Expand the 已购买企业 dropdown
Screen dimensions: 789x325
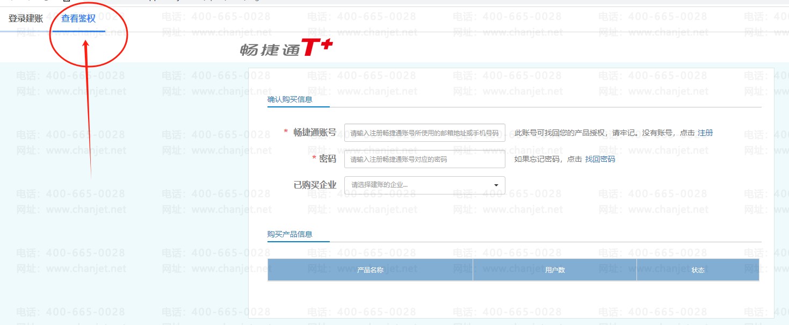pos(425,185)
